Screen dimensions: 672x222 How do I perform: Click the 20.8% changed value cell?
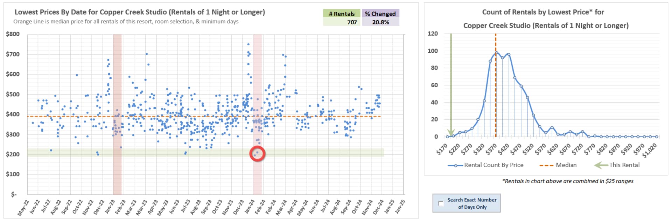(380, 22)
